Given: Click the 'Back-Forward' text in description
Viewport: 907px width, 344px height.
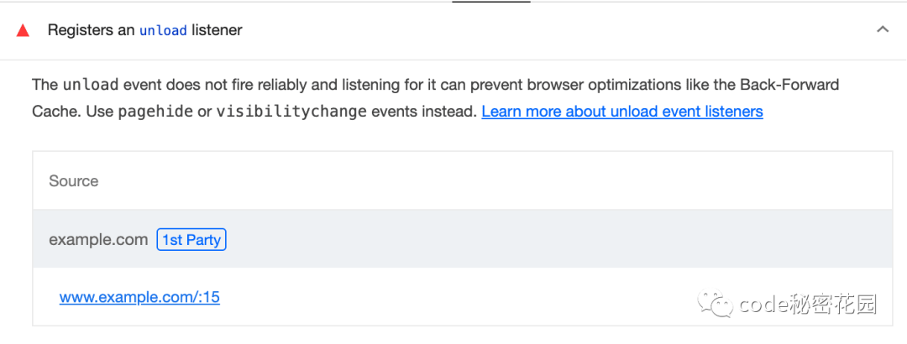Looking at the screenshot, I should [x=789, y=85].
